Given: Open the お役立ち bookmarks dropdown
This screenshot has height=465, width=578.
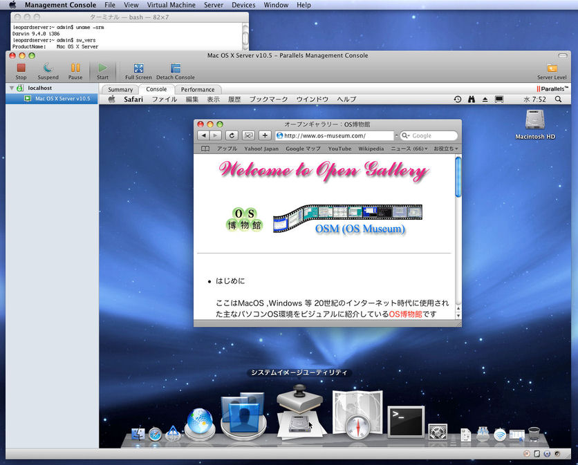Looking at the screenshot, I should (x=446, y=149).
